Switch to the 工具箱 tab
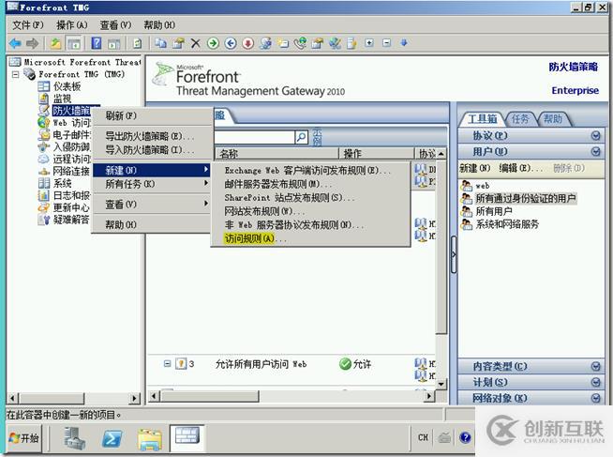 click(x=483, y=119)
